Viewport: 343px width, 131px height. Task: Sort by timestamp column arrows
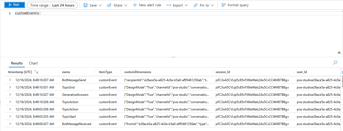pyautogui.click(x=36, y=72)
